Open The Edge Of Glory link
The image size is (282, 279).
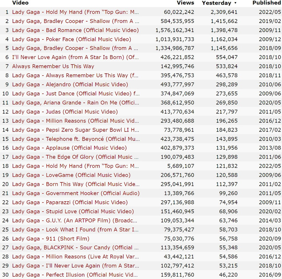click(x=75, y=157)
